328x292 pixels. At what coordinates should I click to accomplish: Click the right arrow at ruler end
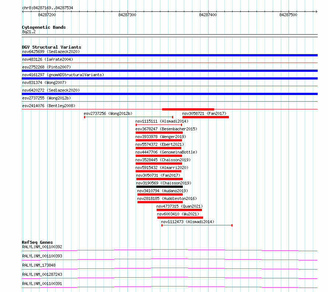pyautogui.click(x=316, y=12)
